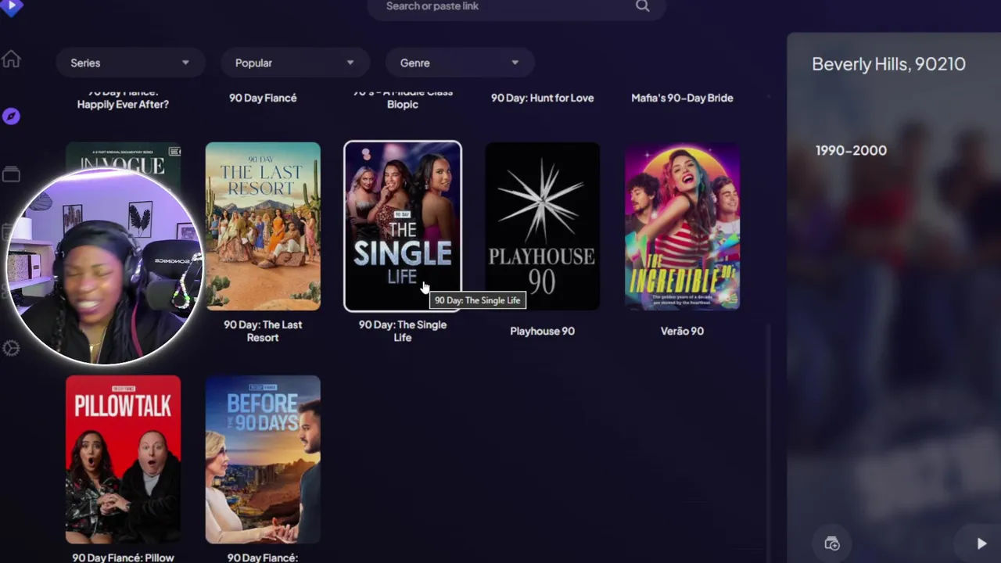Click the 1990-2000 year range text
1001x563 pixels.
[851, 150]
